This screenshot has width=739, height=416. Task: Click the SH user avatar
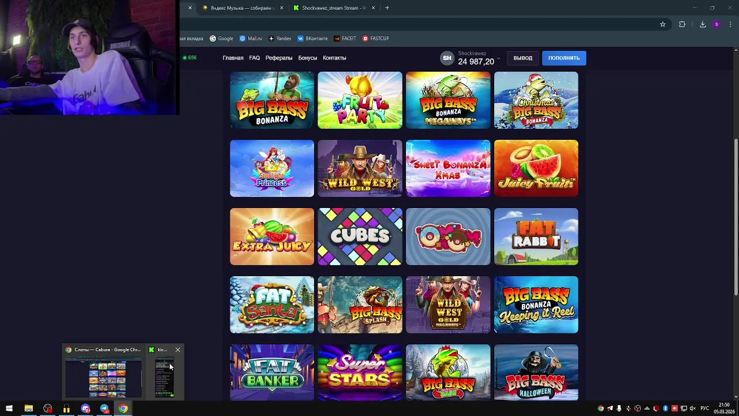[447, 58]
